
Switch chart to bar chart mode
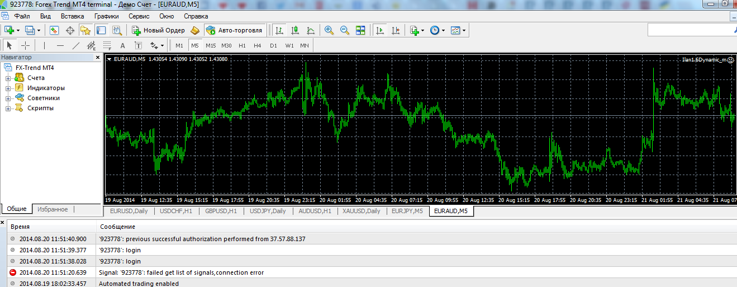point(279,30)
